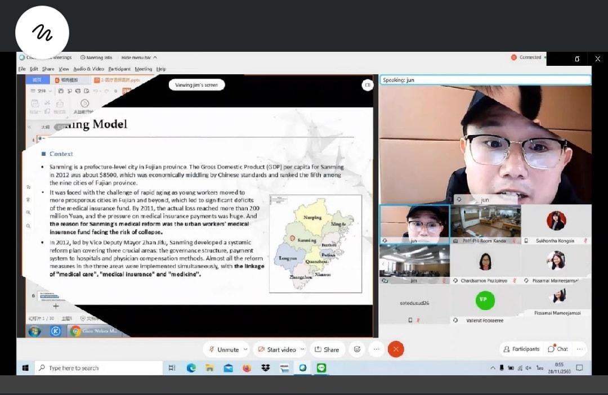Click the red leave meeting button
Viewport: 608px width, 395px height.
[396, 349]
